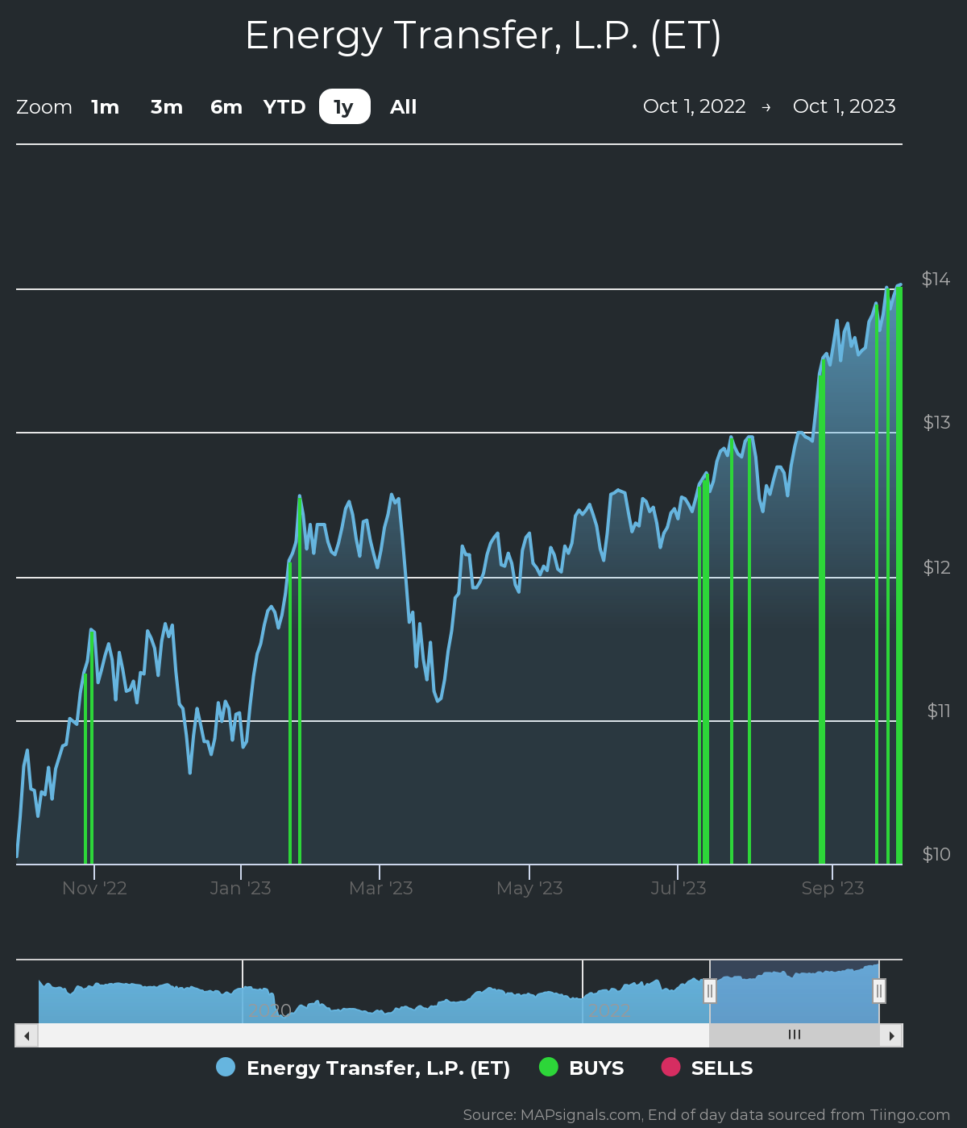Screen dimensions: 967x1128
Task: Choose the 1y zoom button
Action: click(344, 107)
